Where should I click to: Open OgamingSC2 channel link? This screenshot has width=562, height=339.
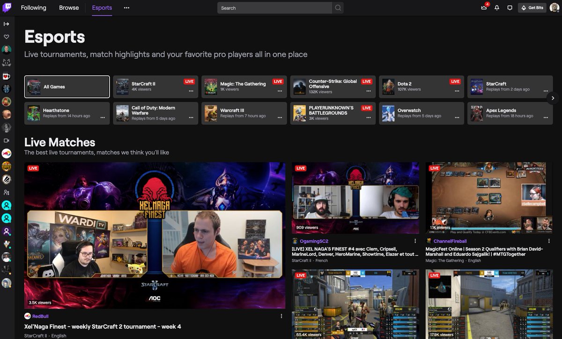tap(314, 241)
